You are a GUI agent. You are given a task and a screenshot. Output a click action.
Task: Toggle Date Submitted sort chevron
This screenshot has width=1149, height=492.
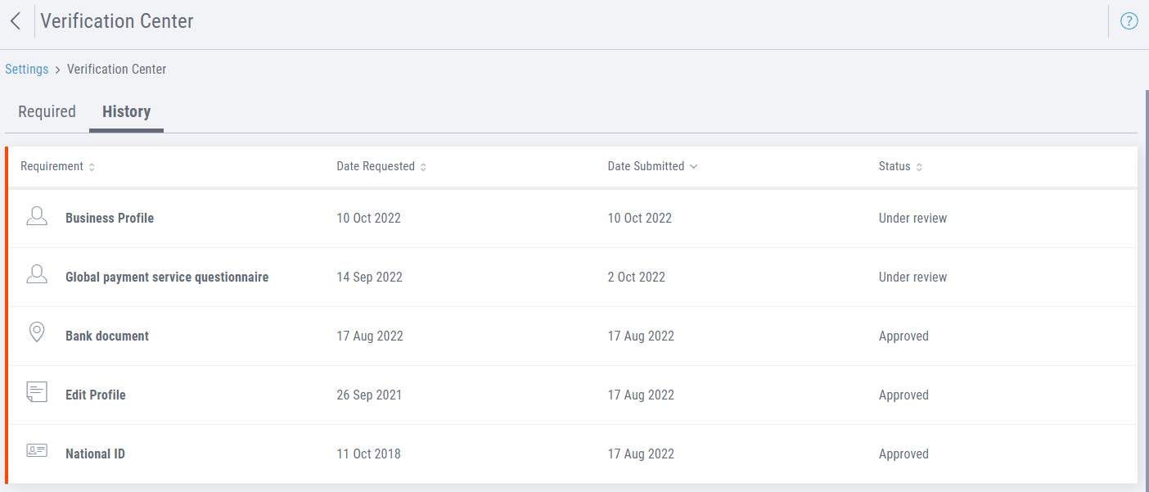click(693, 167)
